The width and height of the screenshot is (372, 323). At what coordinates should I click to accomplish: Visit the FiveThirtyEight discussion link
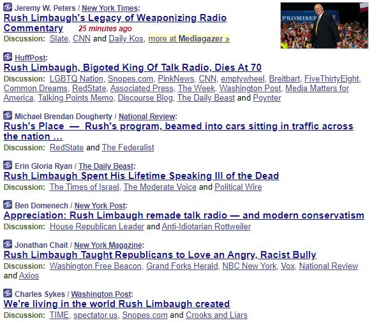tap(331, 78)
